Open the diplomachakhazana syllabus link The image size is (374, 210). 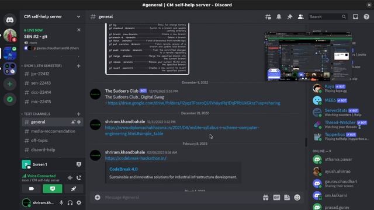[x=182, y=131]
